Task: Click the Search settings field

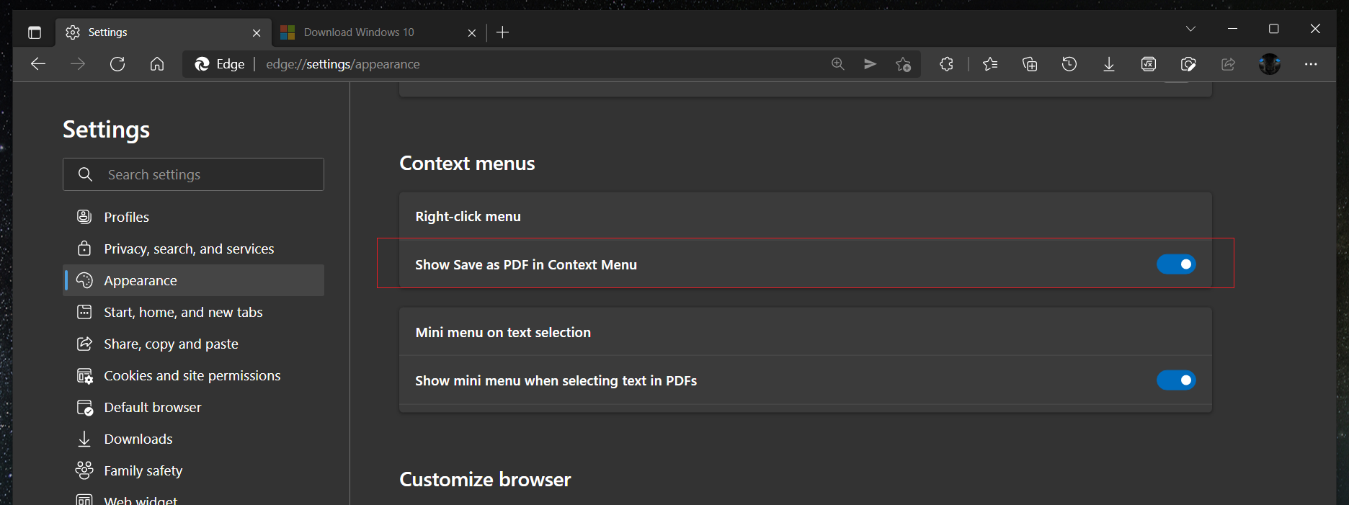Action: 193,174
